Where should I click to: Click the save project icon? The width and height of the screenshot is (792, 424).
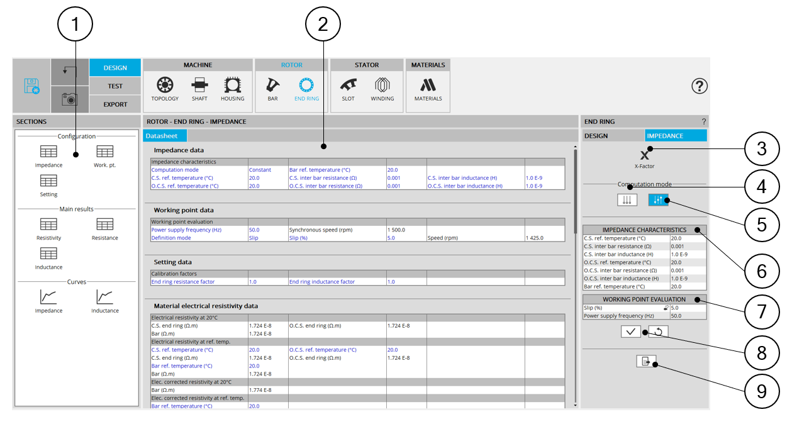pyautogui.click(x=31, y=86)
